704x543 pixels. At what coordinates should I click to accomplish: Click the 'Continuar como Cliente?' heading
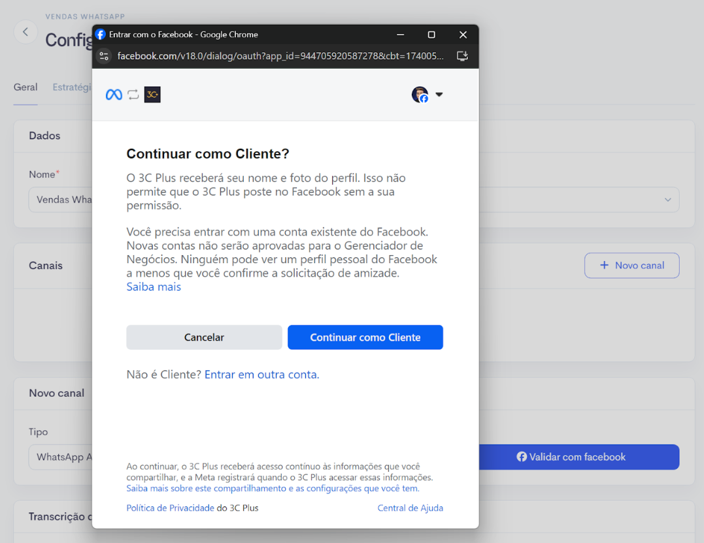207,154
